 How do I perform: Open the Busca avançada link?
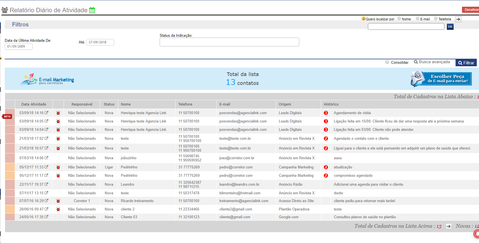432,62
